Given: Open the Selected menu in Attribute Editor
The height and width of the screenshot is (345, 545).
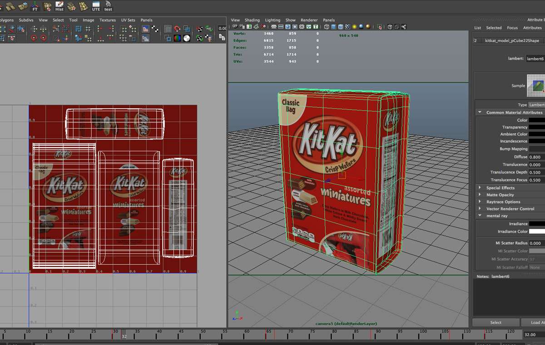Looking at the screenshot, I should 494,28.
